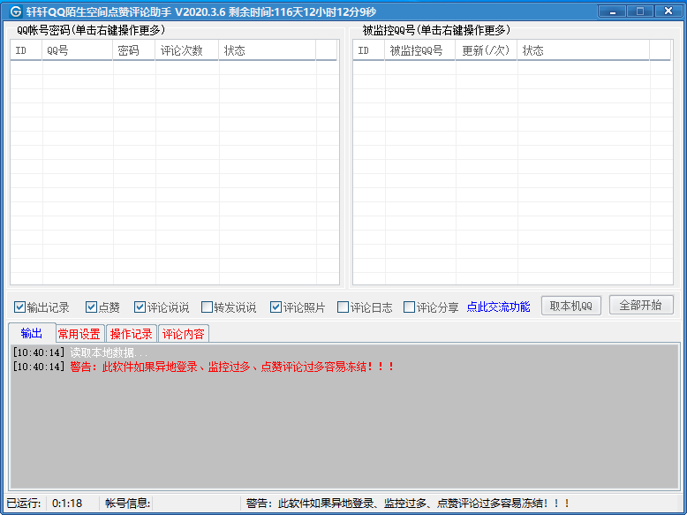Enable the 评论日志 checkbox
The width and height of the screenshot is (687, 515).
pyautogui.click(x=343, y=307)
